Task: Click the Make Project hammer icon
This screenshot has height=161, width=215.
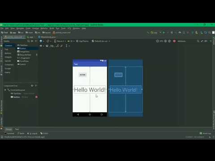Action: 148,33
